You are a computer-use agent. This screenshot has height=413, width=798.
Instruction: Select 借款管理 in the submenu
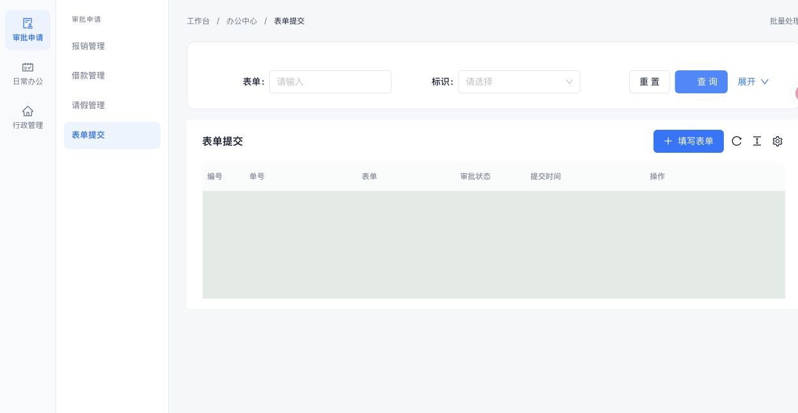point(112,75)
